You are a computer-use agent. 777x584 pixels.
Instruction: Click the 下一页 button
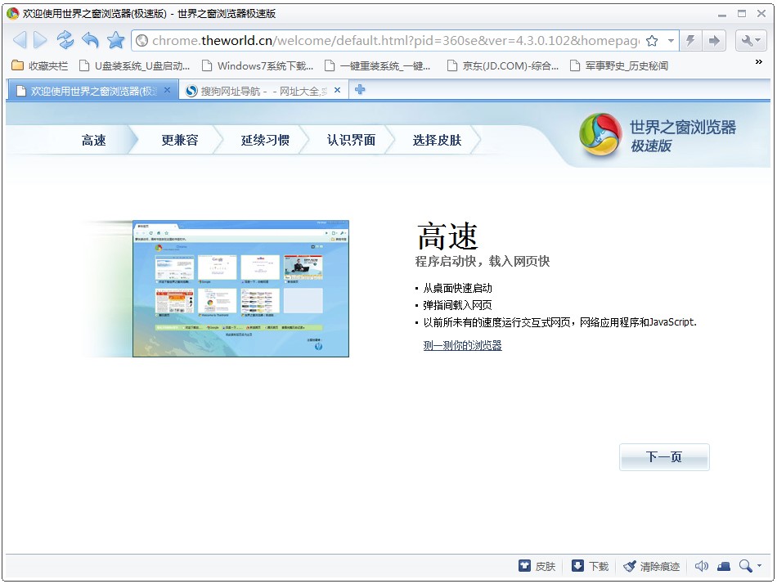pos(664,456)
